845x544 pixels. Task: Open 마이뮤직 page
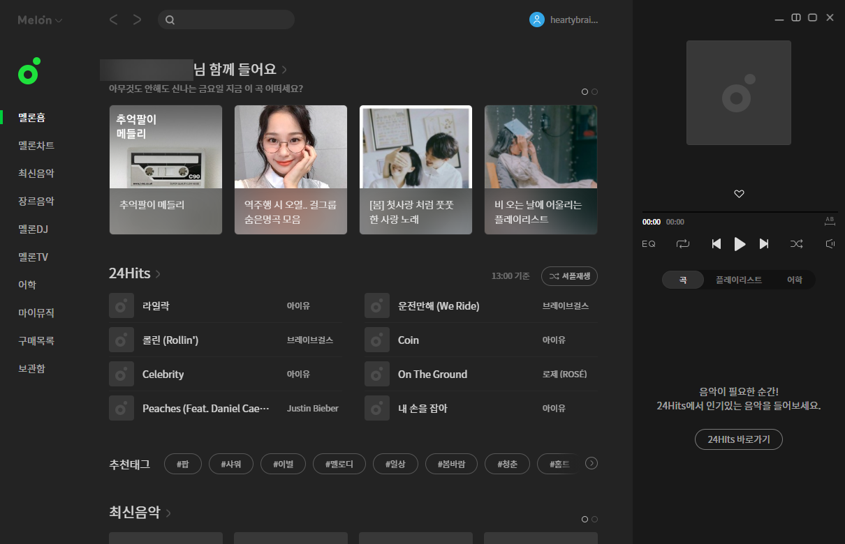coord(36,312)
